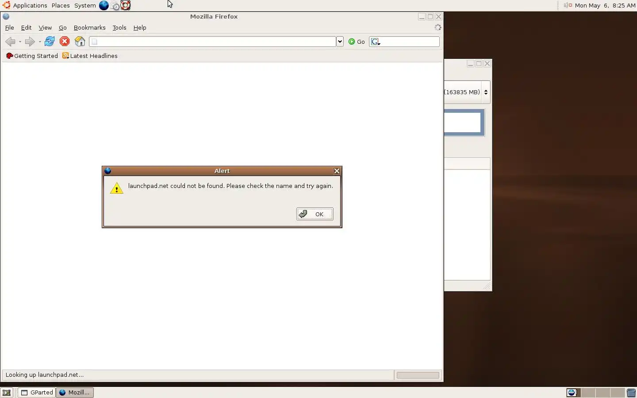The height and width of the screenshot is (398, 637).
Task: Click the Firefox window menu icon
Action: click(6, 16)
